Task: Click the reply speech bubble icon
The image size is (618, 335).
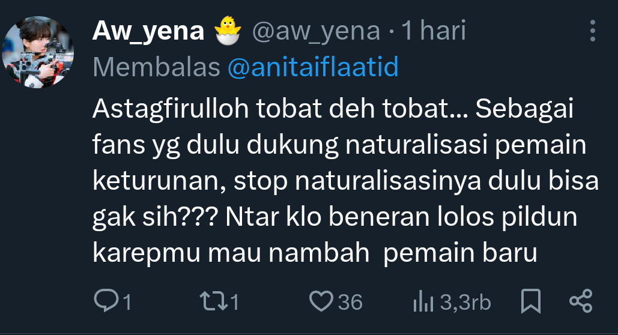Action: [106, 301]
